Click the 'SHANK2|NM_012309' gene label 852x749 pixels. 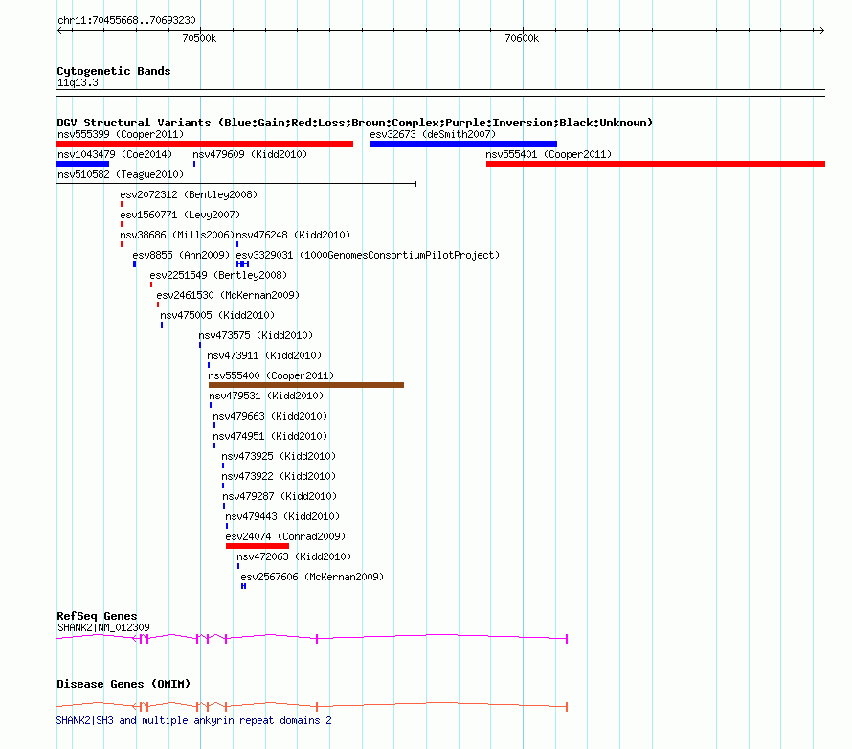tap(103, 627)
